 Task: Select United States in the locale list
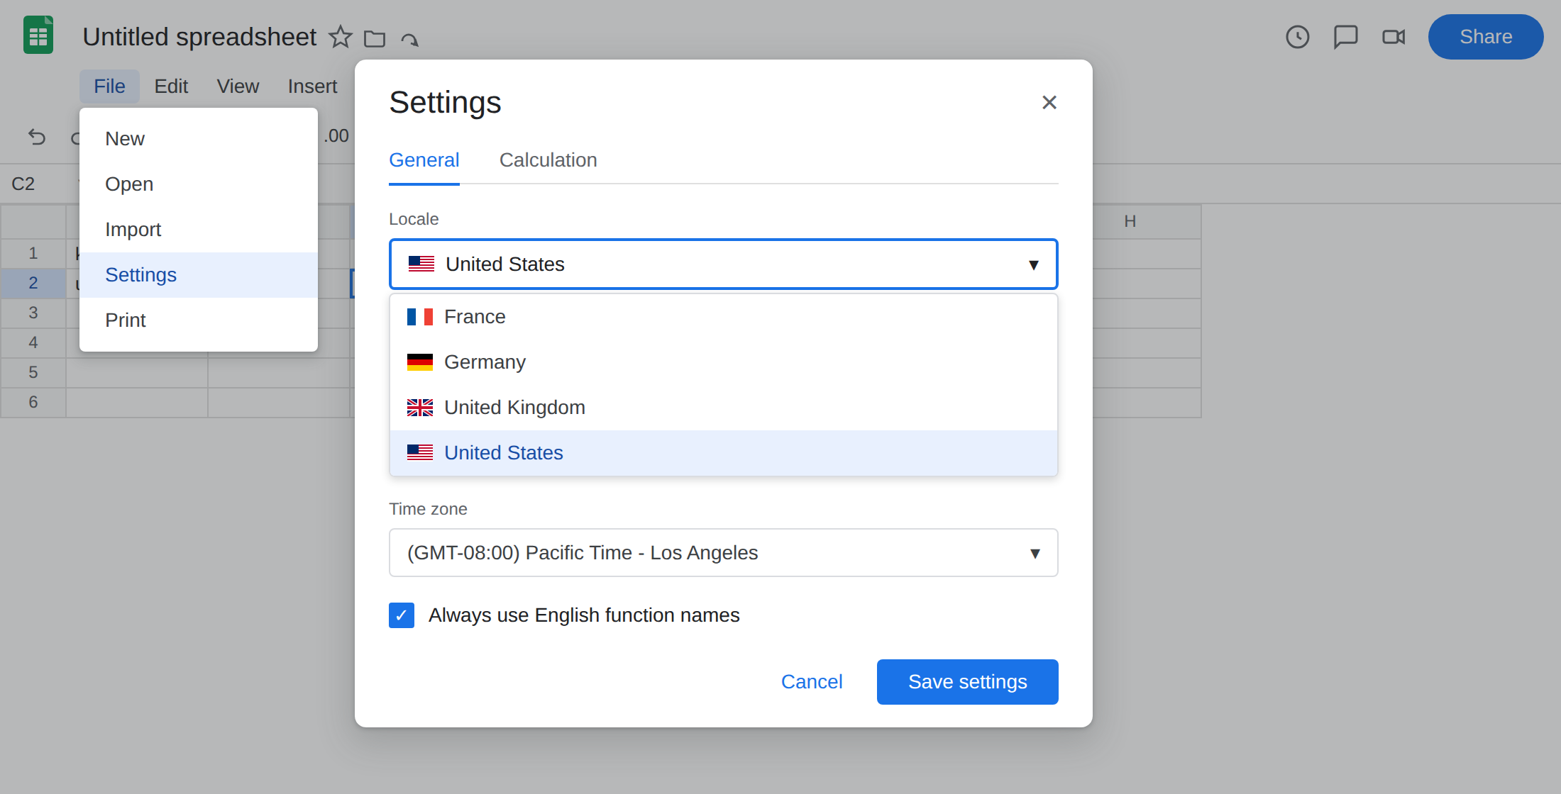[x=724, y=453]
